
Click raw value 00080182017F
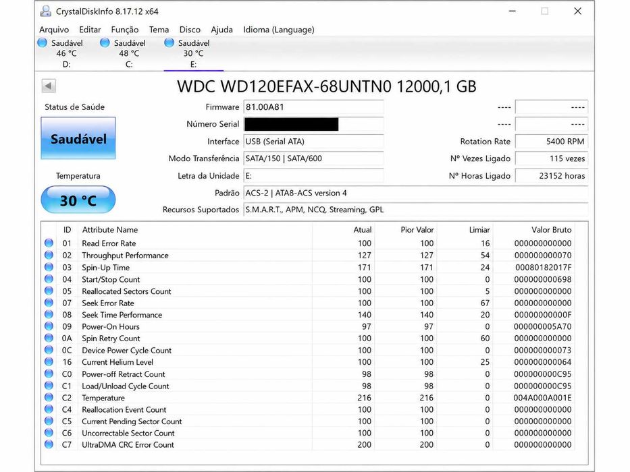point(543,267)
